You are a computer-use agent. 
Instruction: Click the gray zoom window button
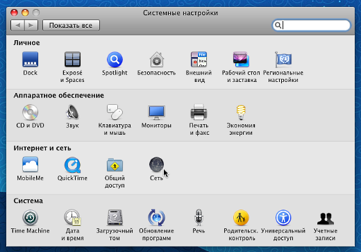[x=36, y=12]
